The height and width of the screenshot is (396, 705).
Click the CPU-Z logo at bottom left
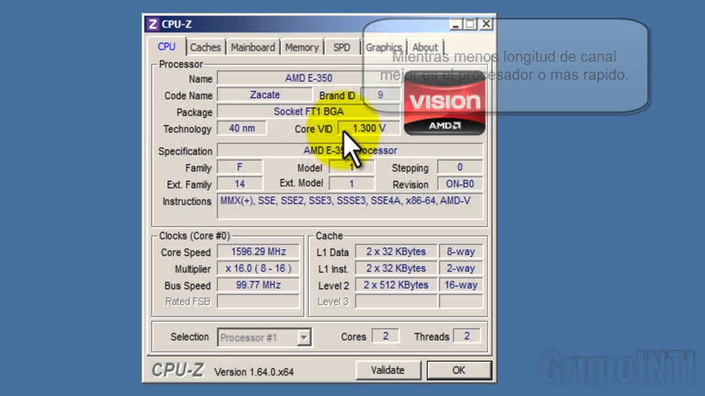click(177, 371)
